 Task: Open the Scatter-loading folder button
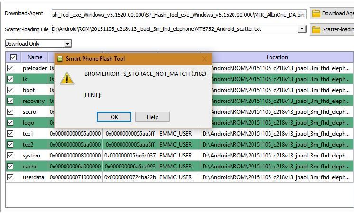click(332, 29)
